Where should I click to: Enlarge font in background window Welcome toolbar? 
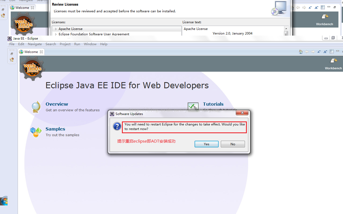click(316, 7)
